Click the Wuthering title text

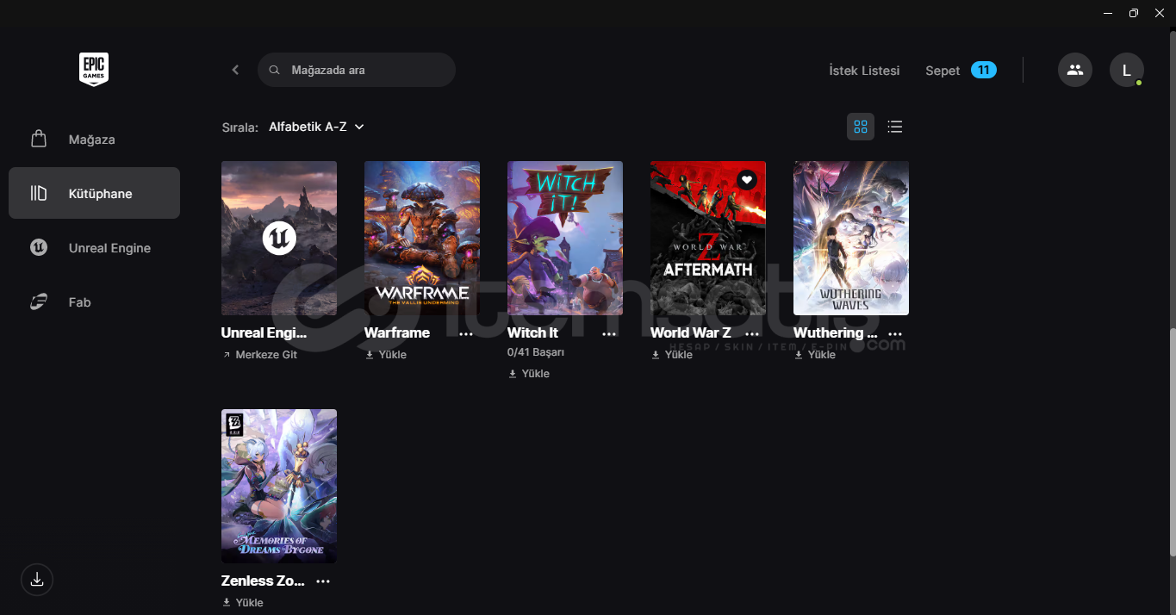pyautogui.click(x=836, y=332)
